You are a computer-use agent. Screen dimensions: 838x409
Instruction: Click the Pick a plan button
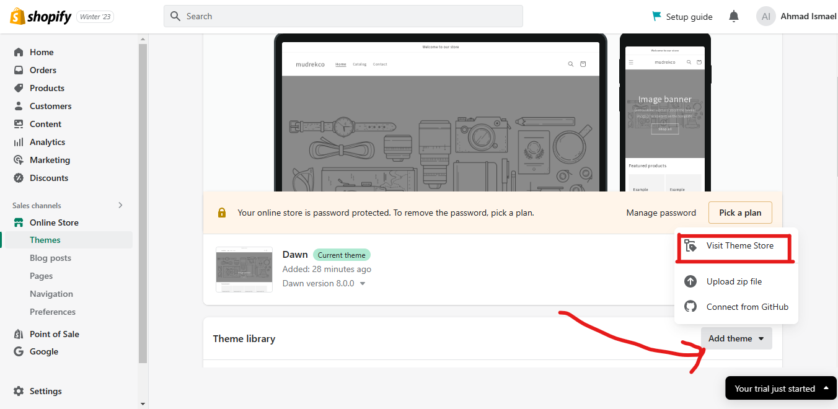click(x=740, y=213)
